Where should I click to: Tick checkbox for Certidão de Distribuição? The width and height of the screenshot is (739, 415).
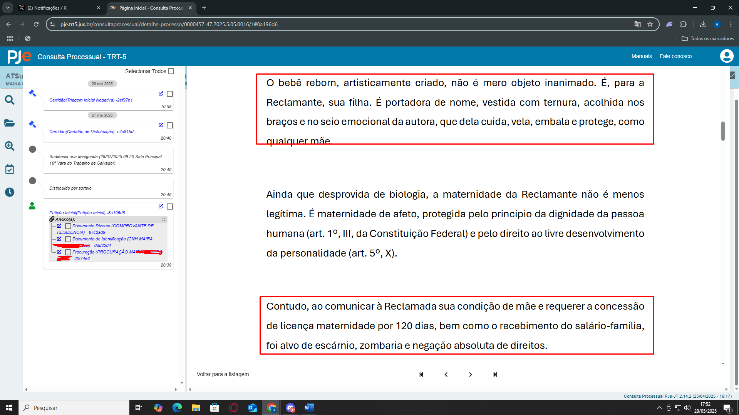[x=170, y=125]
